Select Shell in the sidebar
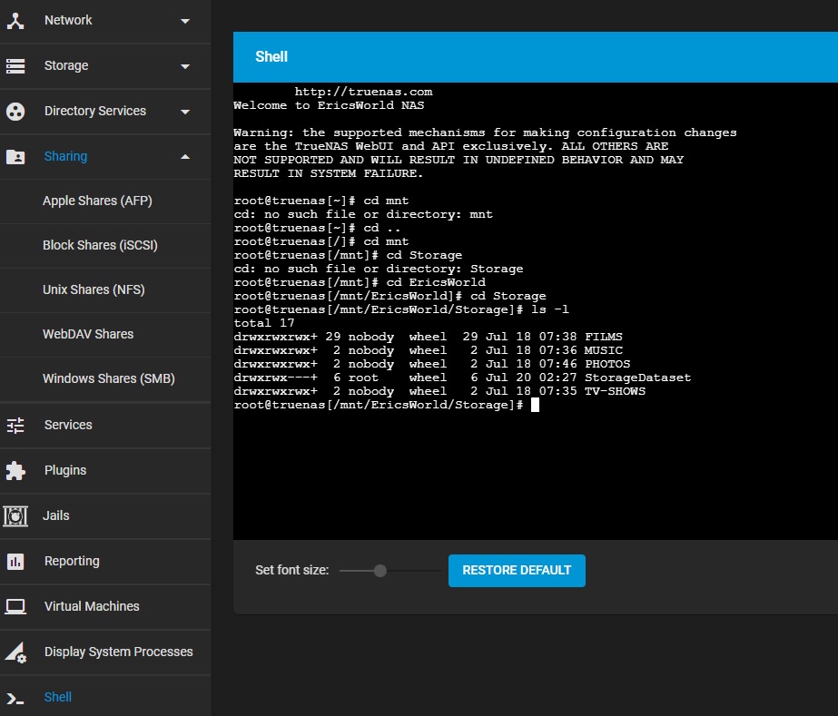This screenshot has height=716, width=838. pos(58,697)
